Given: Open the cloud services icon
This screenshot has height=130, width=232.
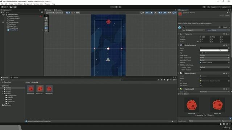Looking at the screenshot, I should pos(11,7).
